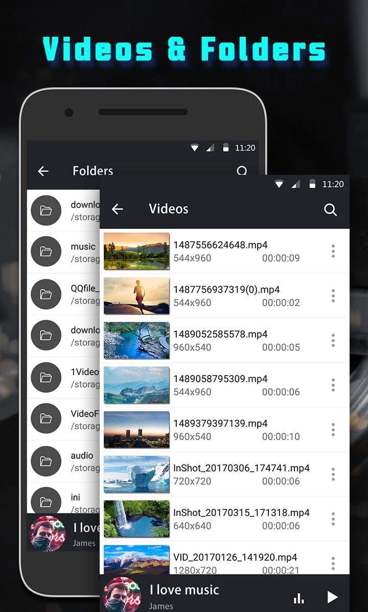Viewport: 368px width, 612px height.
Task: Go back from the Videos screen
Action: pyautogui.click(x=117, y=209)
